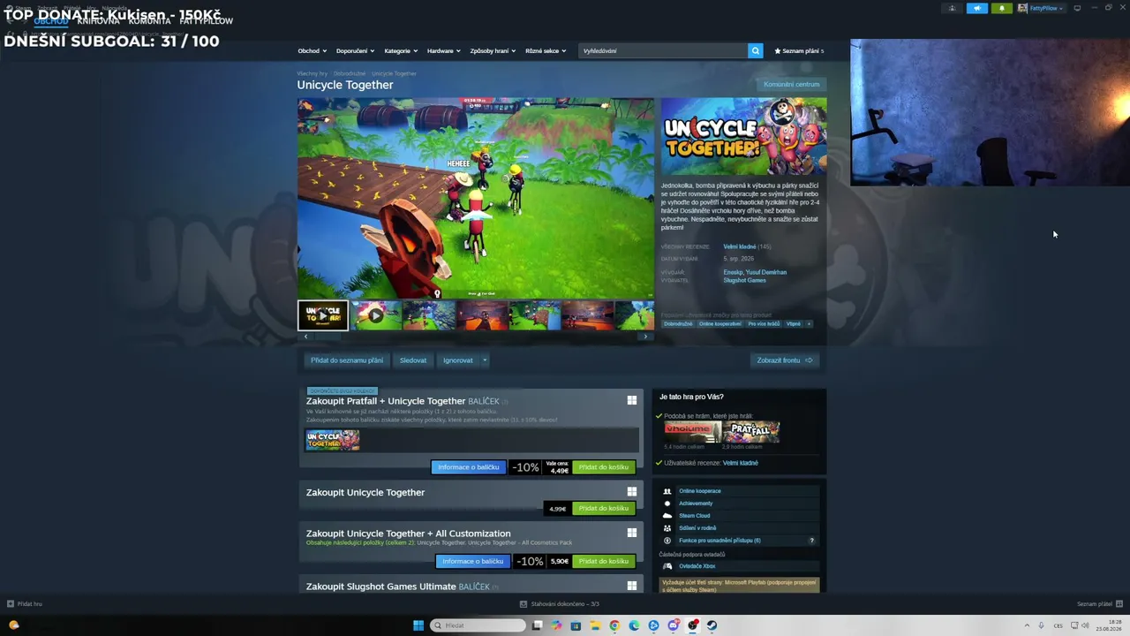The image size is (1130, 636).
Task: Open Informace o balíčku for All Customization
Action: (x=473, y=561)
